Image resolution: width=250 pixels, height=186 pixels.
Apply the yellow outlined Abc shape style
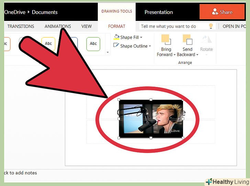tap(48, 44)
